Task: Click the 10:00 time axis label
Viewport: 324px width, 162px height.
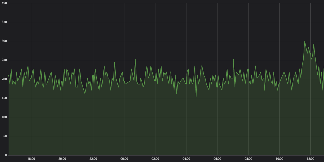Action: coord(279,159)
